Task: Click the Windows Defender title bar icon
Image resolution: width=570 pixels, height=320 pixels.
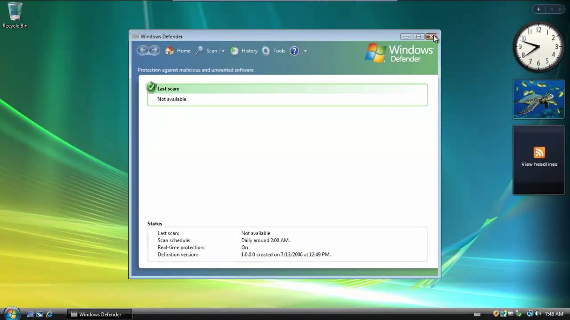Action: [x=135, y=36]
